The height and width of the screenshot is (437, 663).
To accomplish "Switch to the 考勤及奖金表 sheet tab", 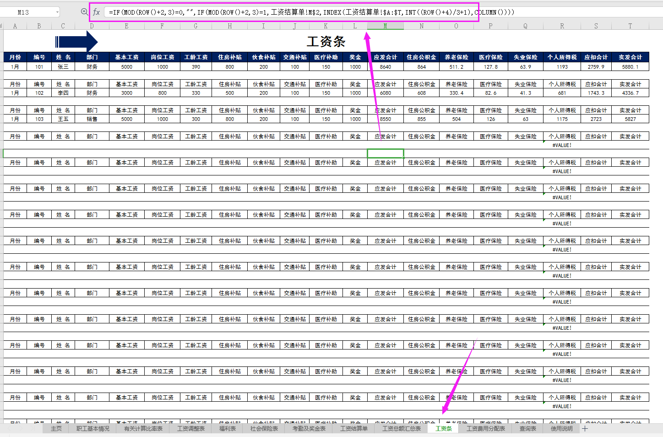I will point(309,429).
